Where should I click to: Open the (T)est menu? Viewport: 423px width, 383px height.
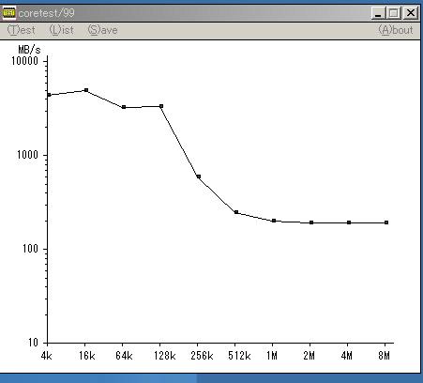[21, 30]
